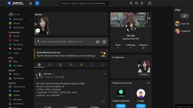Image resolution: width=193 pixels, height=108 pixels.
Task: Focus the search for people and pages field
Action: pyautogui.click(x=84, y=3)
